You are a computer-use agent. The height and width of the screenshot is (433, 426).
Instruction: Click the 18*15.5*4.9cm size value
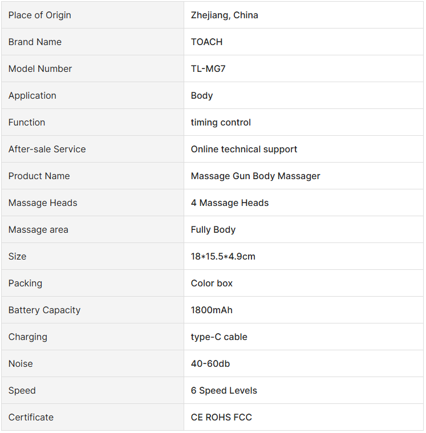coord(223,257)
